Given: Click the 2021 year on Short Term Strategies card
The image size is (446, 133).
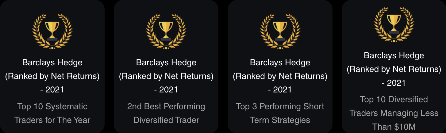Looking at the screenshot, I should point(282,90).
